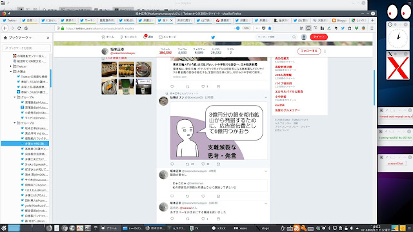The height and width of the screenshot is (232, 413).
Task: Open the profile avatar menu beside Tweet button
Action: tap(304, 37)
